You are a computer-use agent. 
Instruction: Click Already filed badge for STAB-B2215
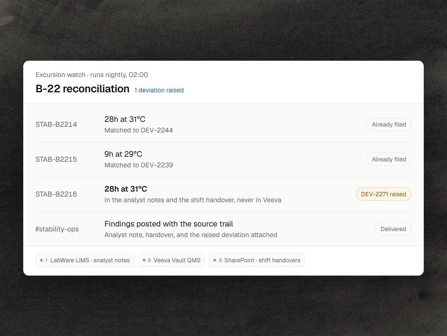(389, 159)
